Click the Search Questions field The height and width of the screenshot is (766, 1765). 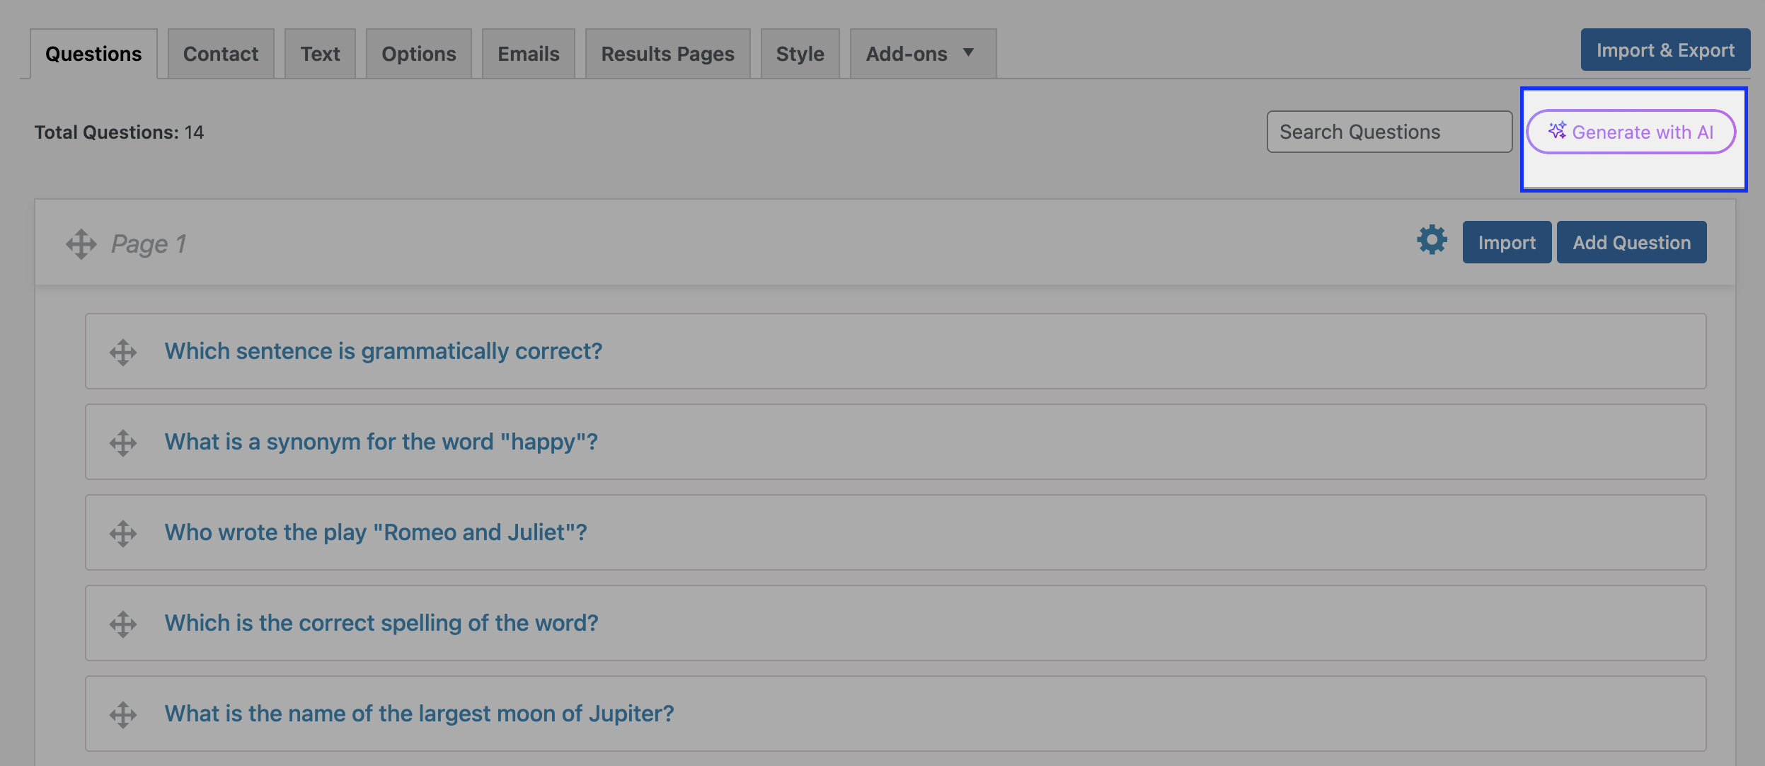pyautogui.click(x=1389, y=132)
